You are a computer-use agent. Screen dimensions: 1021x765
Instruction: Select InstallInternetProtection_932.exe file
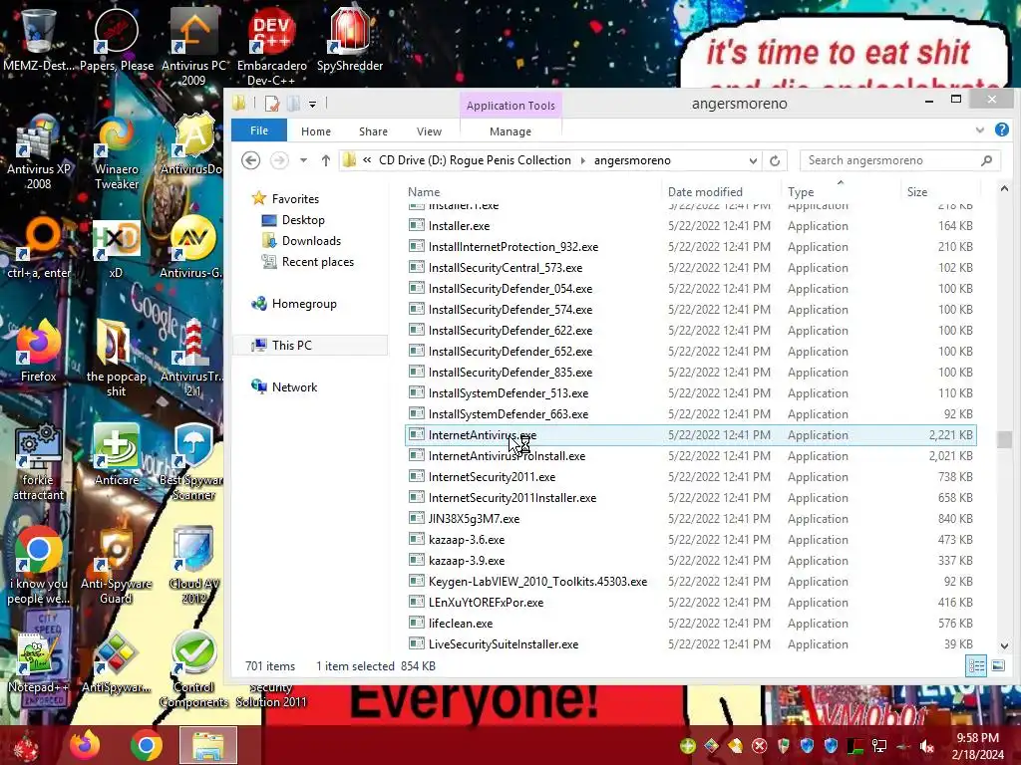tap(690, 247)
